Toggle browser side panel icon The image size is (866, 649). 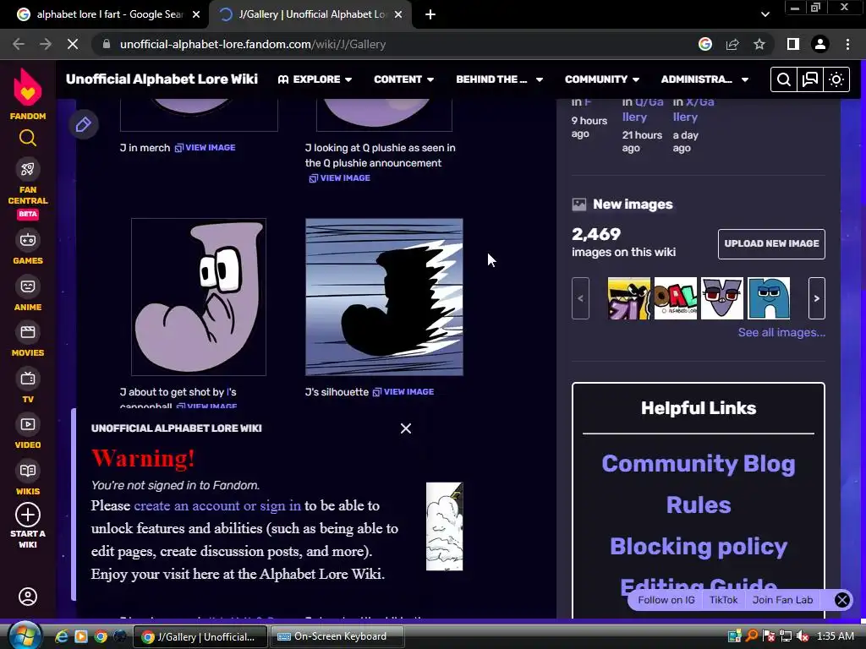click(793, 44)
